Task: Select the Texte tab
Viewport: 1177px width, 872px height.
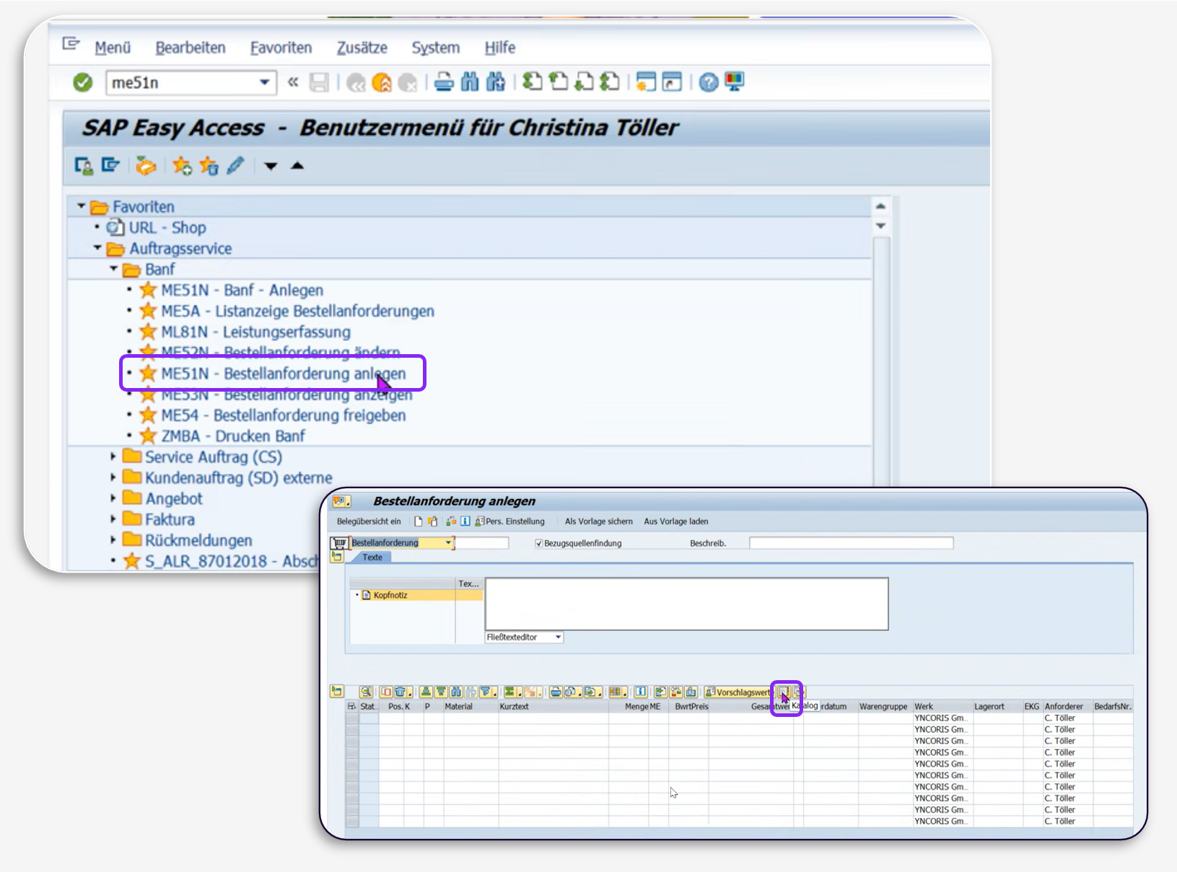Action: (x=372, y=558)
